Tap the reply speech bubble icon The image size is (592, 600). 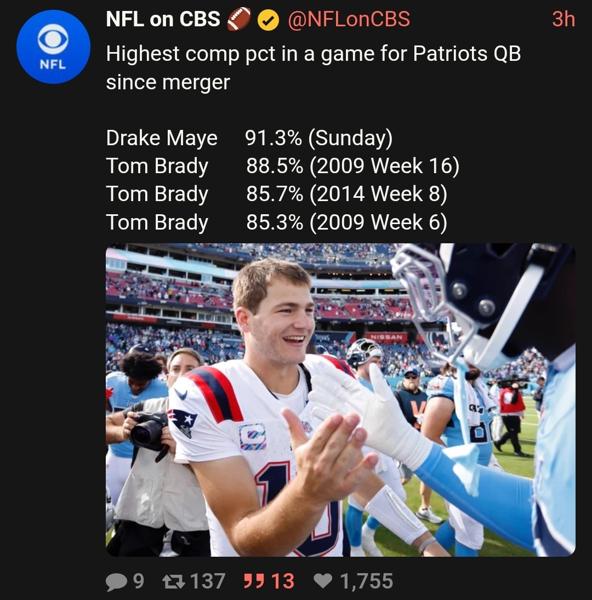click(116, 581)
